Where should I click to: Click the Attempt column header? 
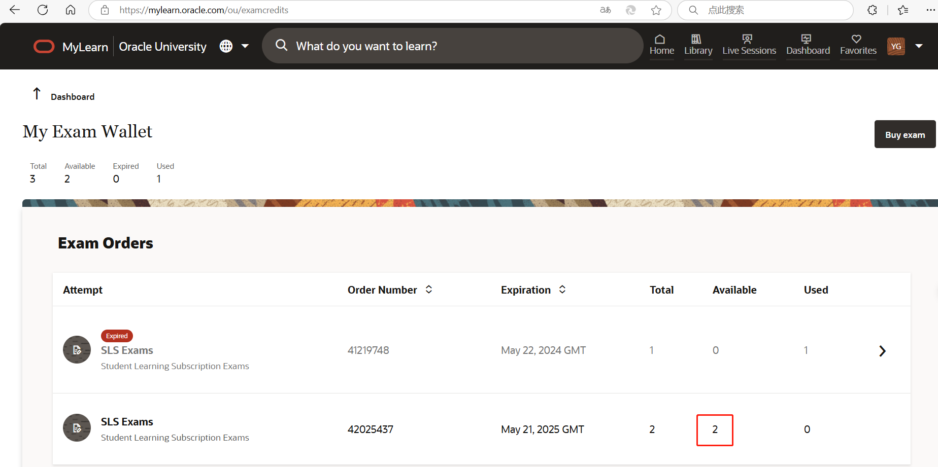coord(83,290)
